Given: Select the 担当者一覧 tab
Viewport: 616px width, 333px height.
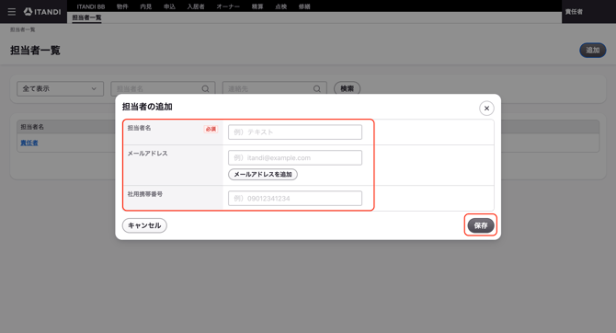Looking at the screenshot, I should coord(86,17).
